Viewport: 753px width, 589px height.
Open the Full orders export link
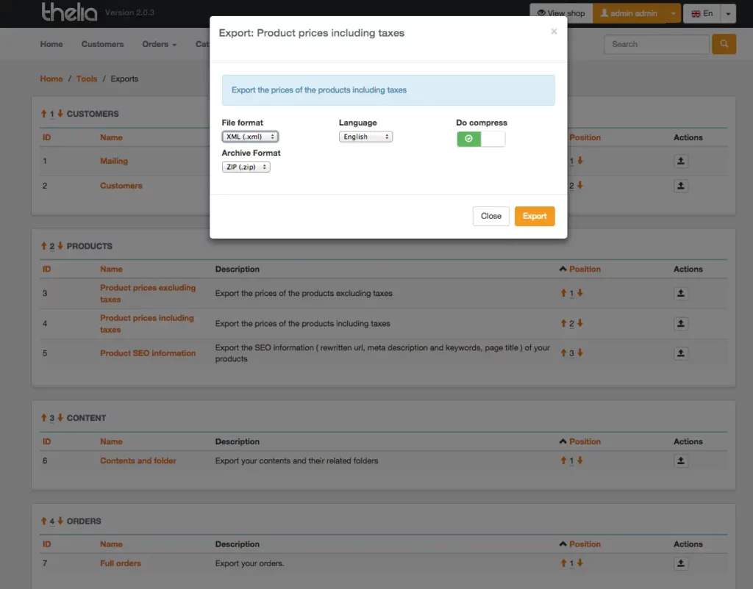[121, 563]
